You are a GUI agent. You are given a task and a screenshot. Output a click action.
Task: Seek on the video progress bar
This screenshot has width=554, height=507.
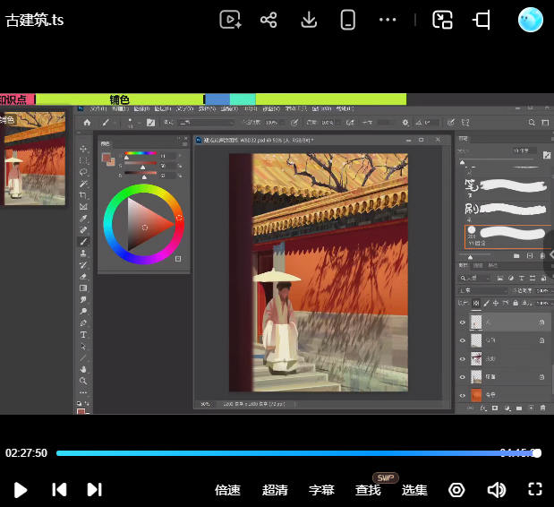298,453
